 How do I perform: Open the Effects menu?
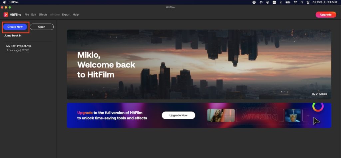click(43, 15)
